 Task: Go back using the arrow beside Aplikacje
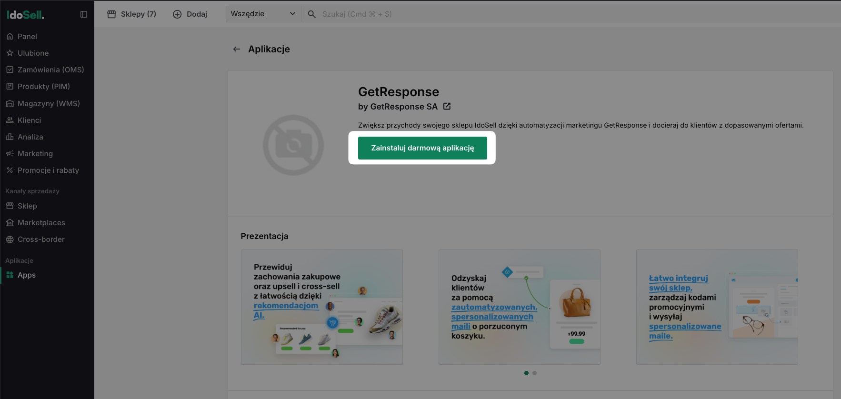pyautogui.click(x=237, y=49)
